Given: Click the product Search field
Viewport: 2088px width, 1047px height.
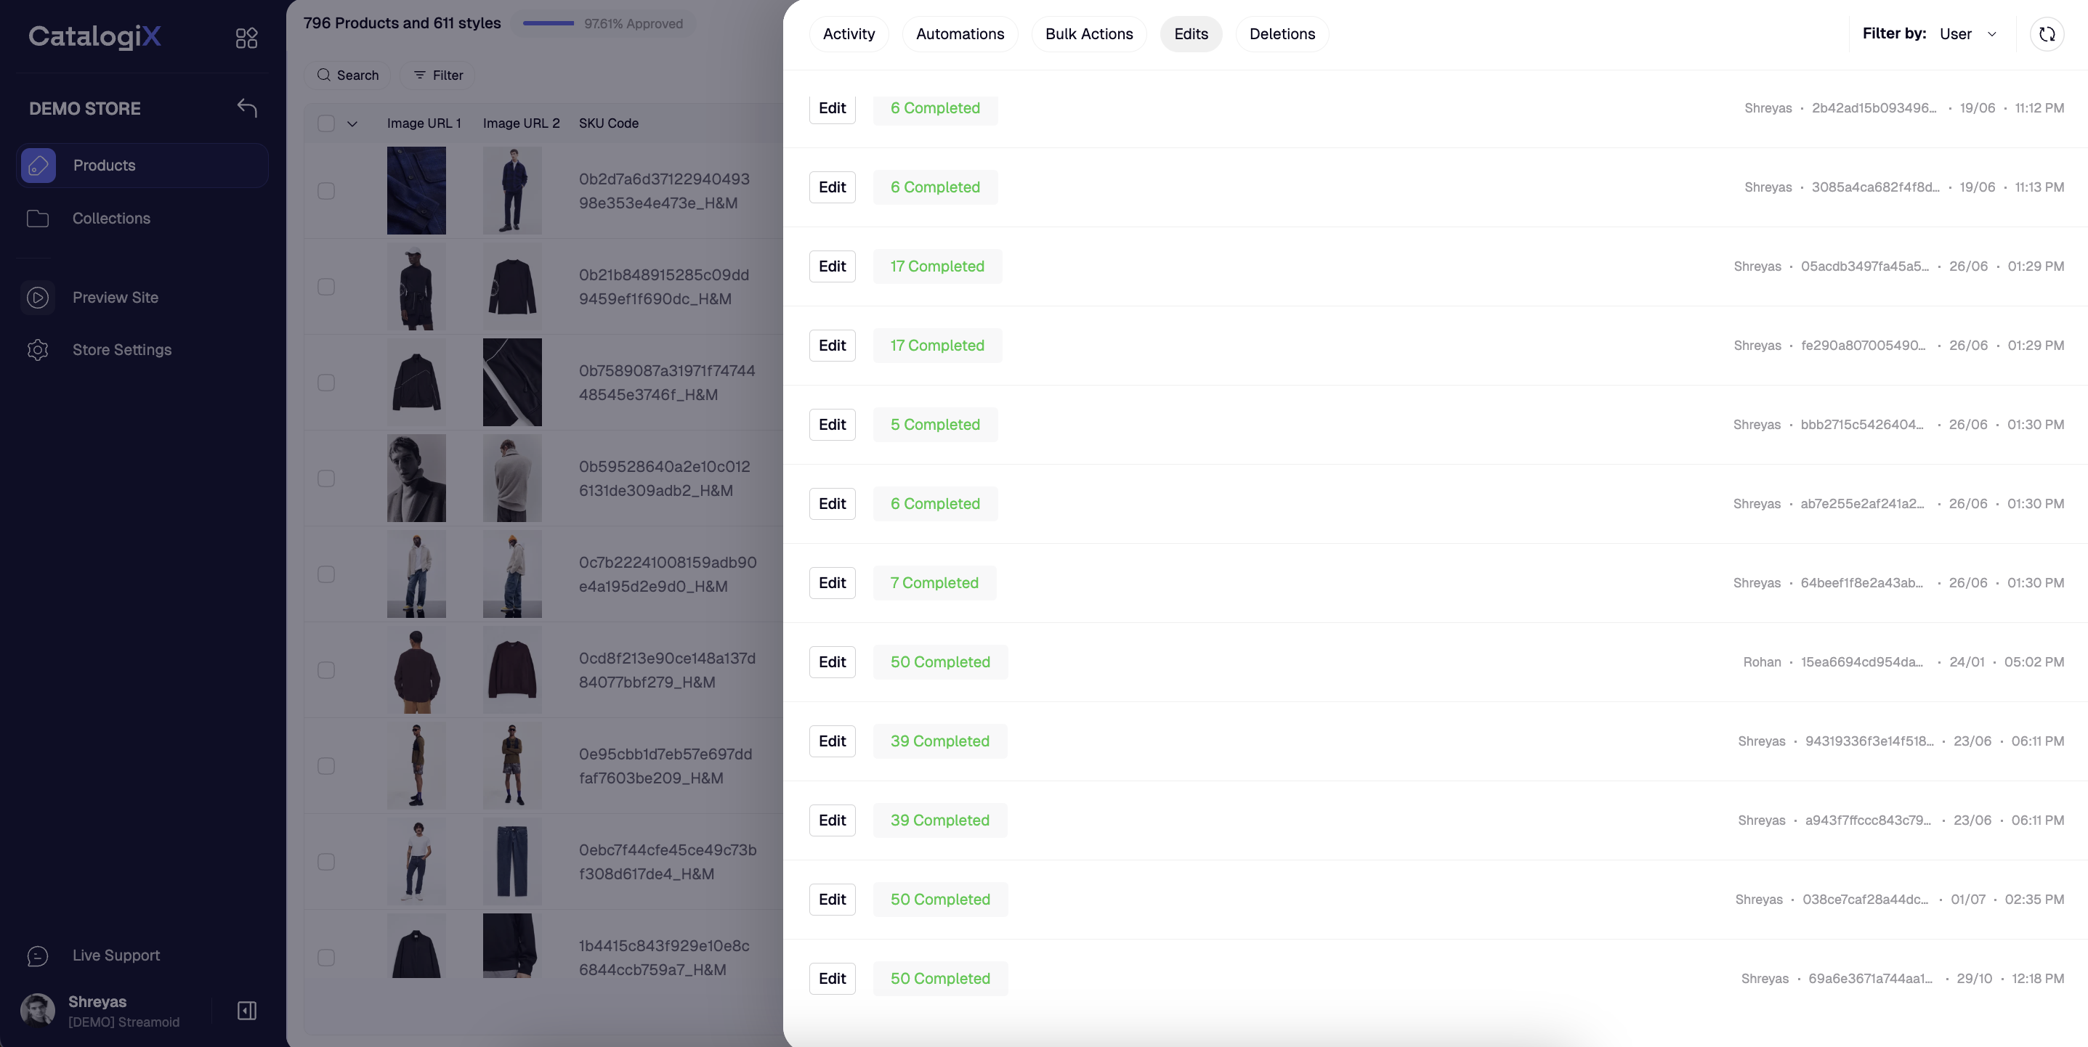Looking at the screenshot, I should click(x=348, y=76).
